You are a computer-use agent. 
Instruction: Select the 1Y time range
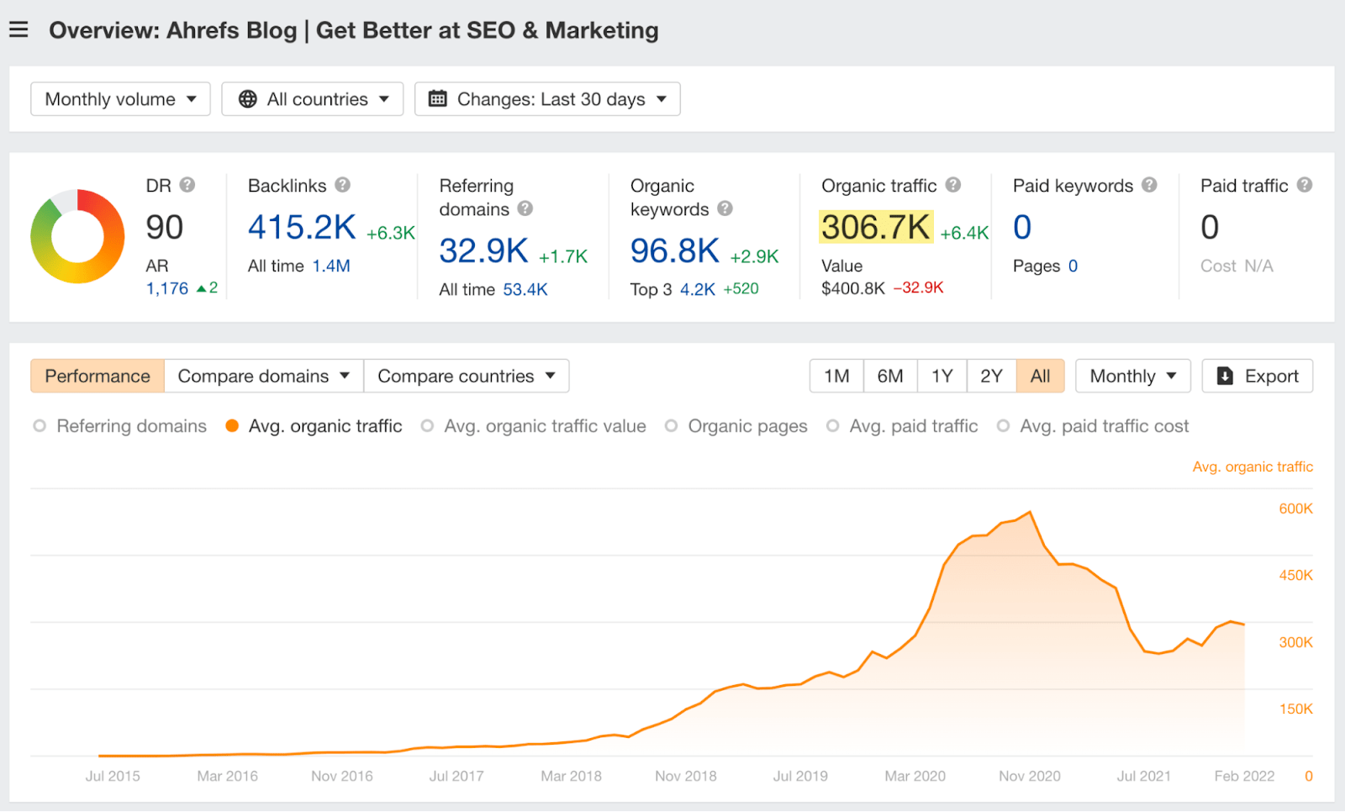(x=942, y=376)
